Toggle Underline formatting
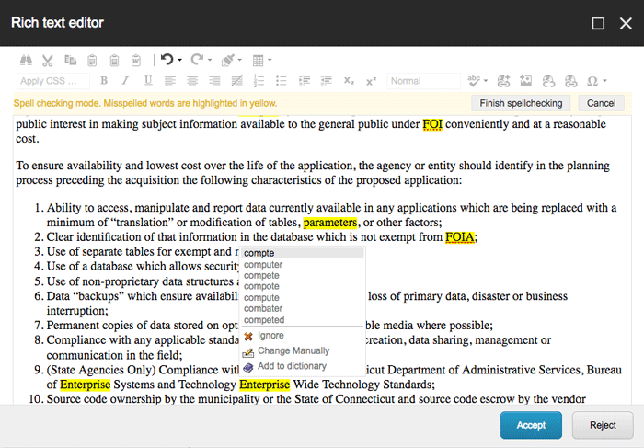The height and width of the screenshot is (448, 644). coord(149,82)
